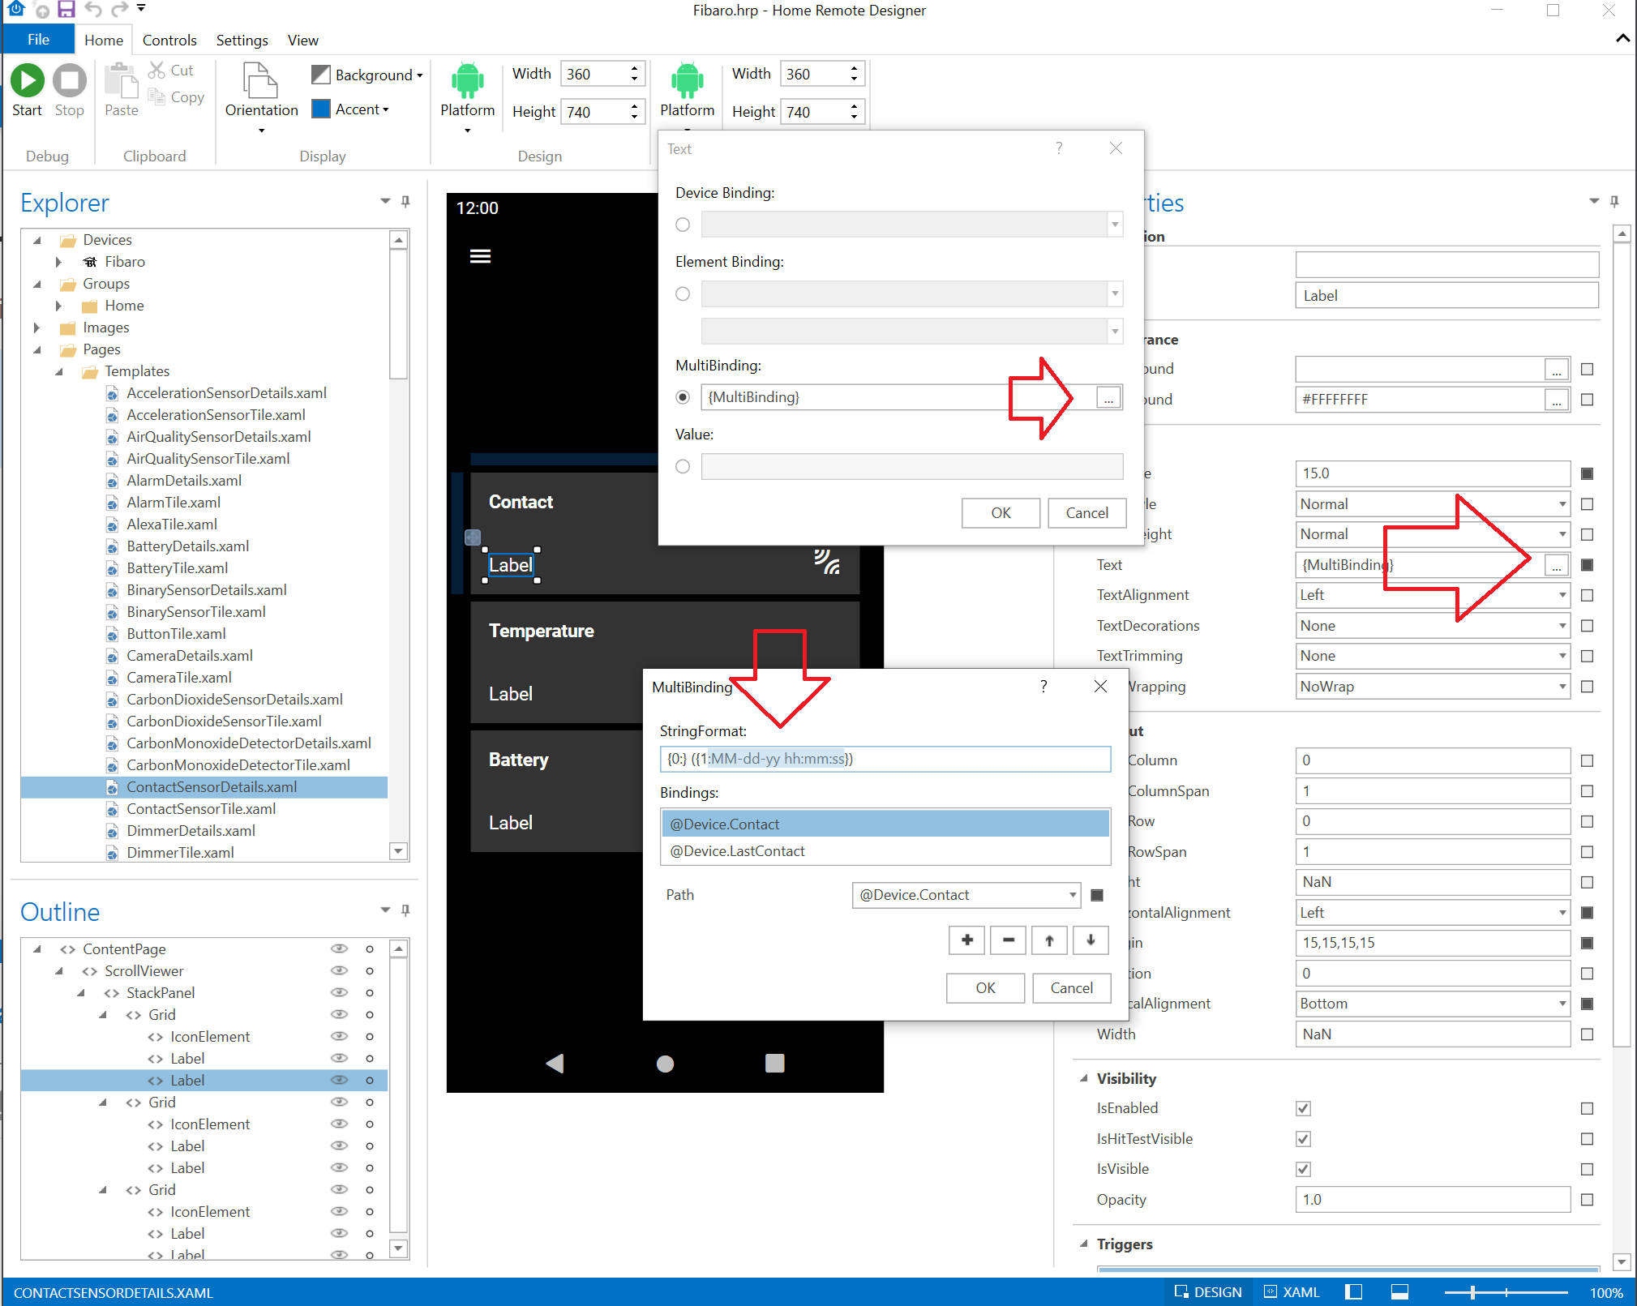The width and height of the screenshot is (1637, 1306).
Task: Switch to the Controls ribbon tab
Action: 169,40
